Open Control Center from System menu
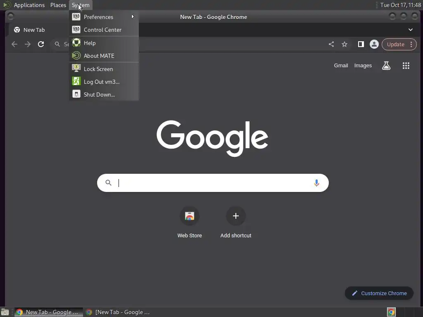The height and width of the screenshot is (317, 423). pos(104,30)
